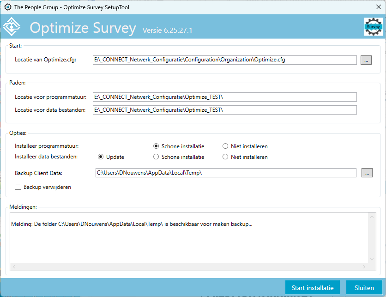Click the Backup Client Data path field

click(226, 173)
